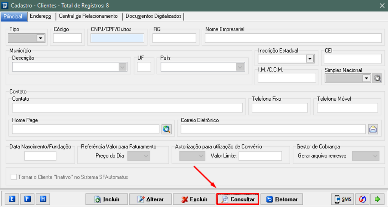Expand the Simples Nacional dropdown

(366, 78)
